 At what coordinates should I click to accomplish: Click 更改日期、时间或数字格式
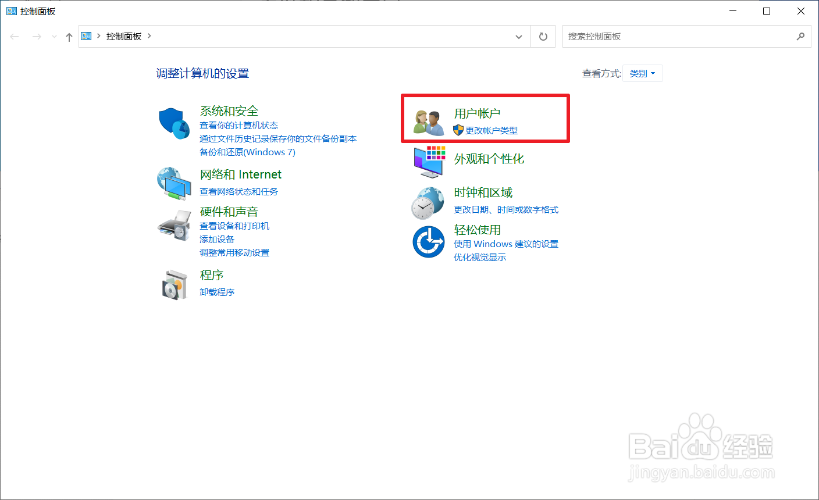[506, 210]
